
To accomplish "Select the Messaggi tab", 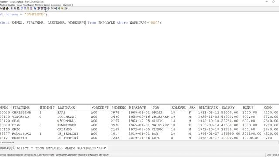I will [7, 148].
